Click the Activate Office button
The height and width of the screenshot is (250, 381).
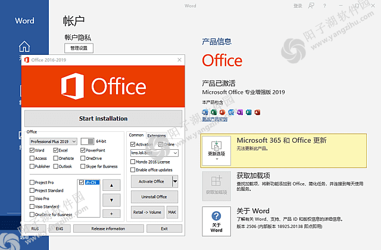tap(151, 181)
